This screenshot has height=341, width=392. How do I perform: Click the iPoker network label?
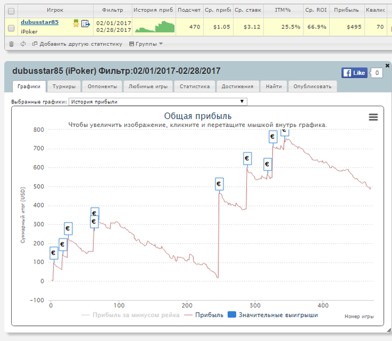[x=29, y=32]
